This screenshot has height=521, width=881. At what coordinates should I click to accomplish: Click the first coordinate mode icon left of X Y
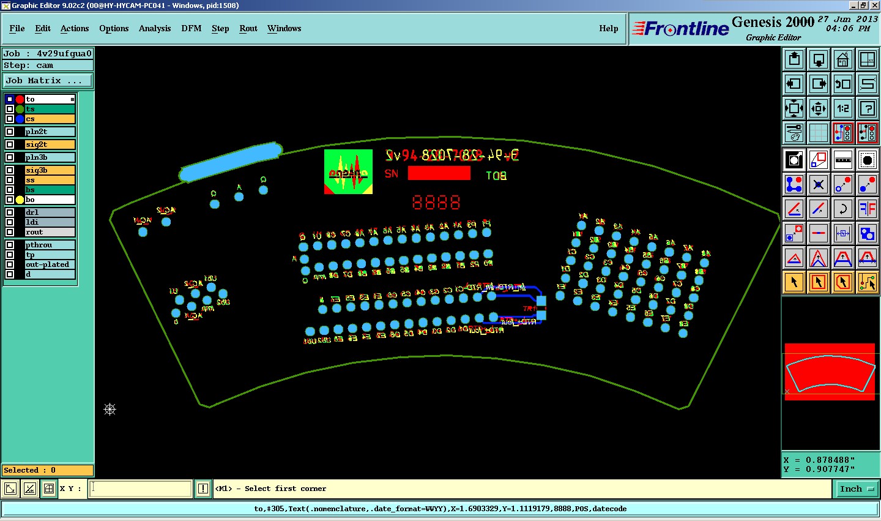point(10,489)
